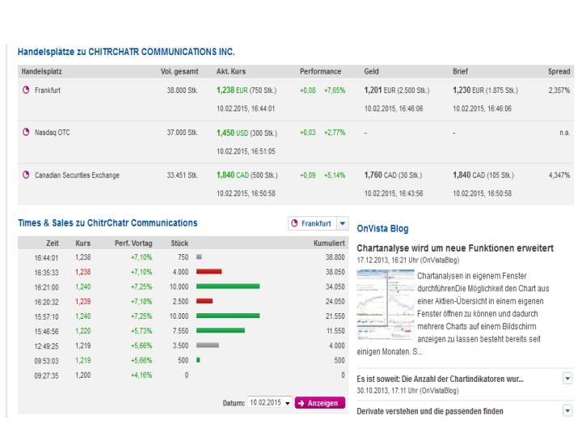This screenshot has width=582, height=437.
Task: Open Canadian Securities Exchange venue link
Action: tap(78, 174)
